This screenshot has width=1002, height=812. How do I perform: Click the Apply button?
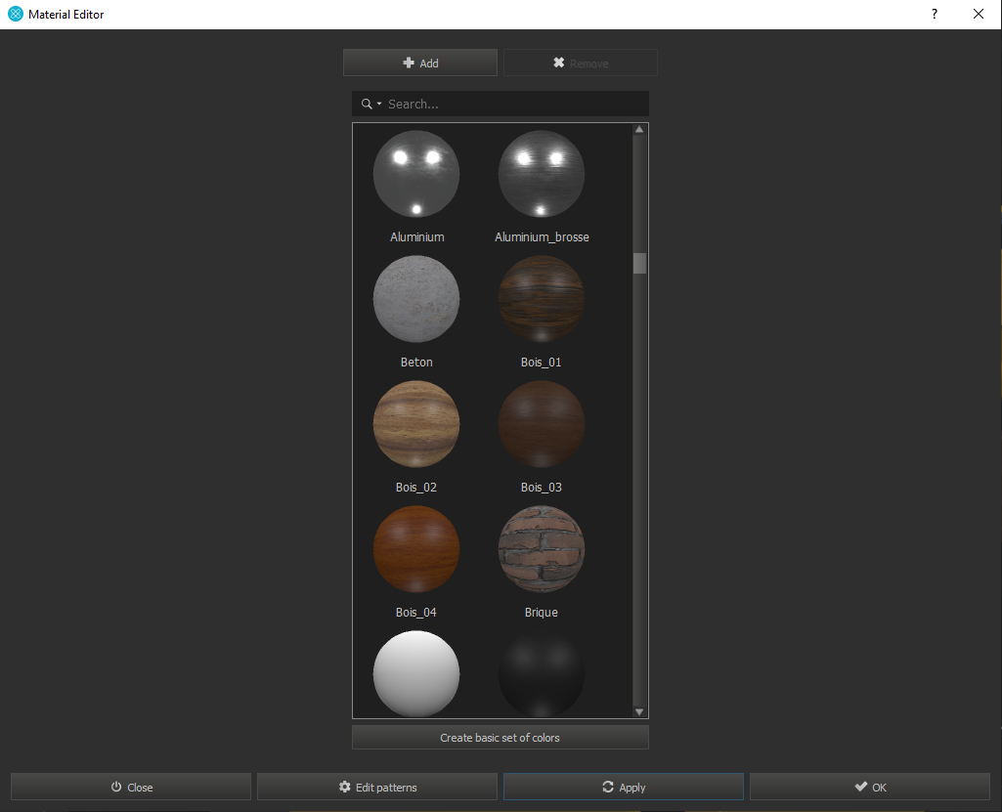tap(624, 788)
